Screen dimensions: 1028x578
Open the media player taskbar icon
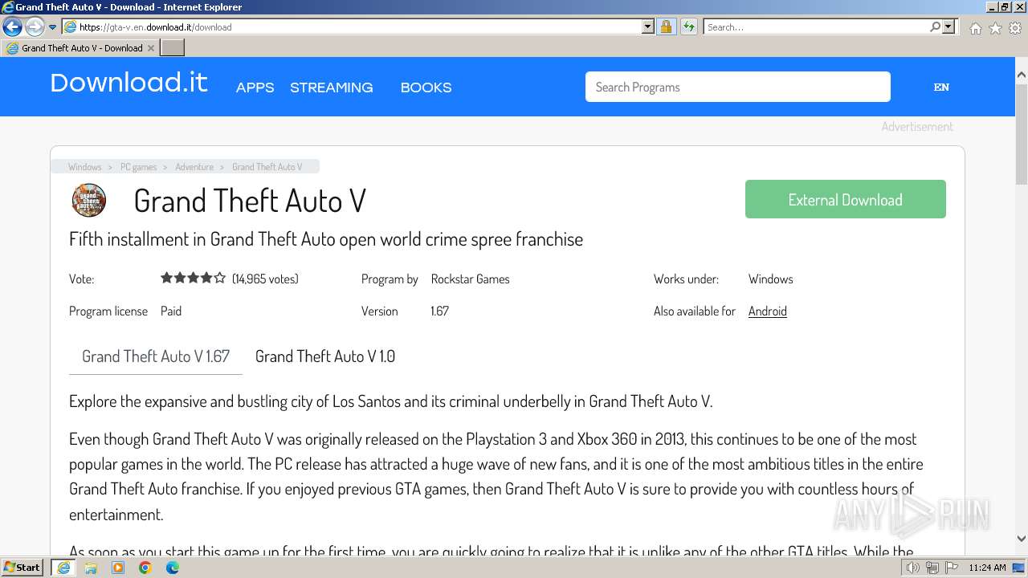pyautogui.click(x=117, y=568)
